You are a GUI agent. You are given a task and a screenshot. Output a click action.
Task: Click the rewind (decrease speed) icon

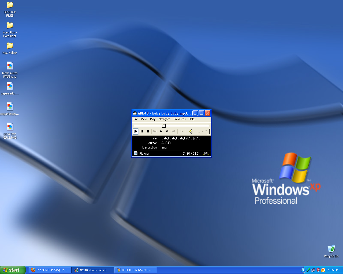(x=161, y=131)
